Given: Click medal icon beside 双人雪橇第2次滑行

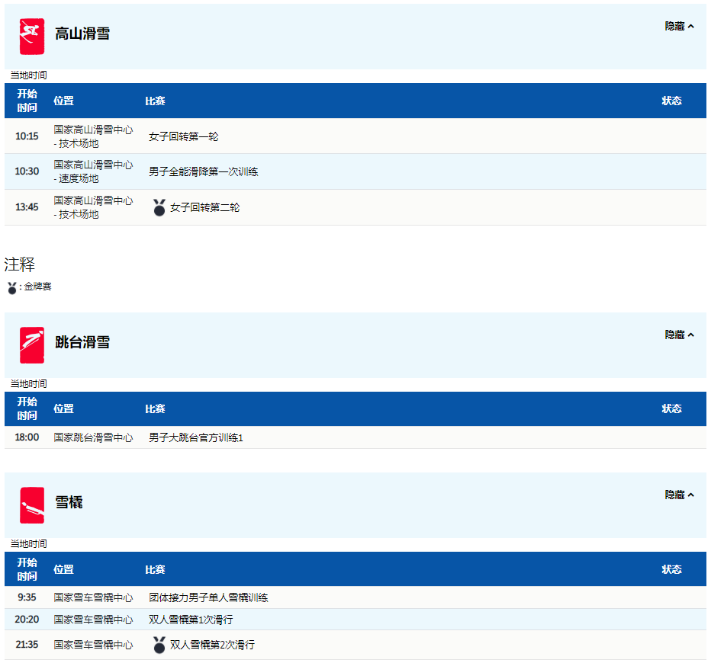Looking at the screenshot, I should coord(159,645).
